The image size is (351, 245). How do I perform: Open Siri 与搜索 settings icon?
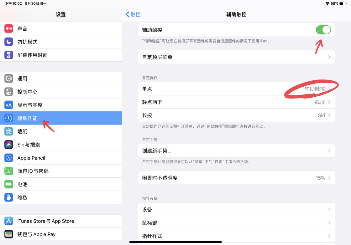[x=8, y=145]
